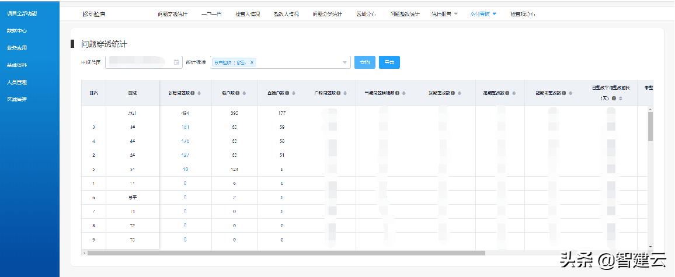Image resolution: width=675 pixels, height=277 pixels.
Task: Switch to the 一户一档 tab
Action: coord(211,14)
